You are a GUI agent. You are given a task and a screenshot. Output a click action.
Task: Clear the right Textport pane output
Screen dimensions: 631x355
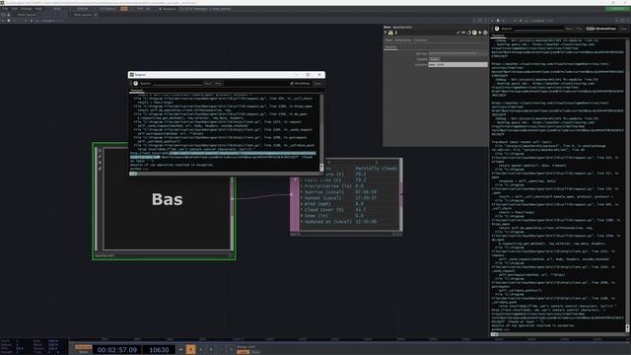[623, 29]
